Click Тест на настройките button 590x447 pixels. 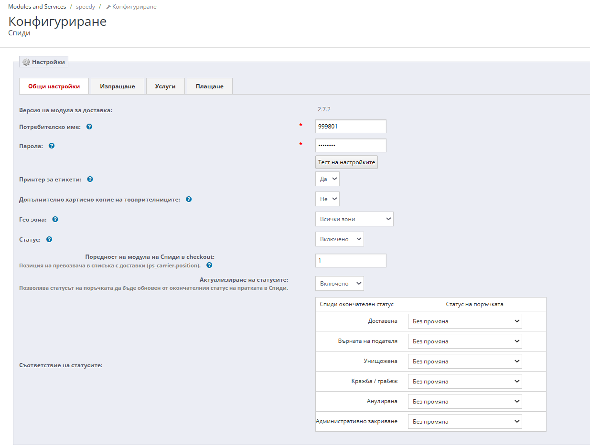(x=346, y=162)
